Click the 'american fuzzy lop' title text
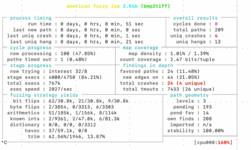 click(93, 6)
